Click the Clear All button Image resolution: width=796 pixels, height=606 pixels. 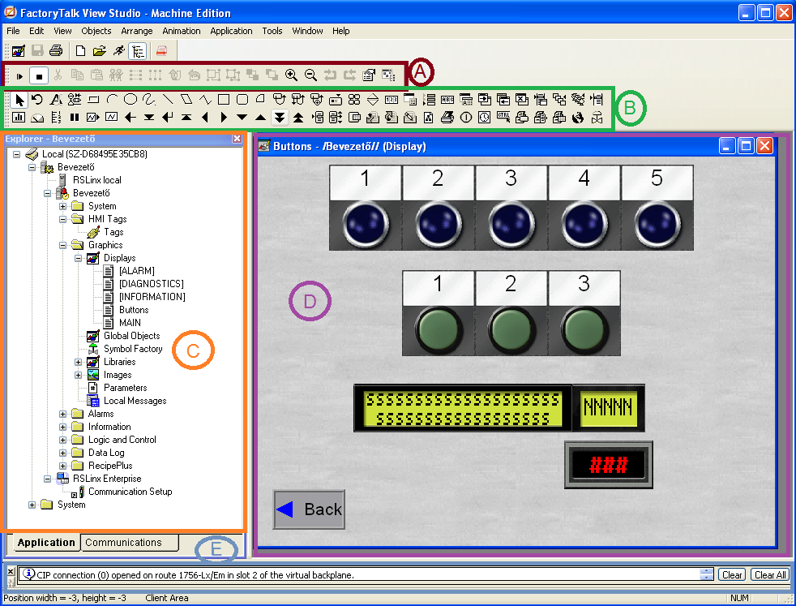770,574
